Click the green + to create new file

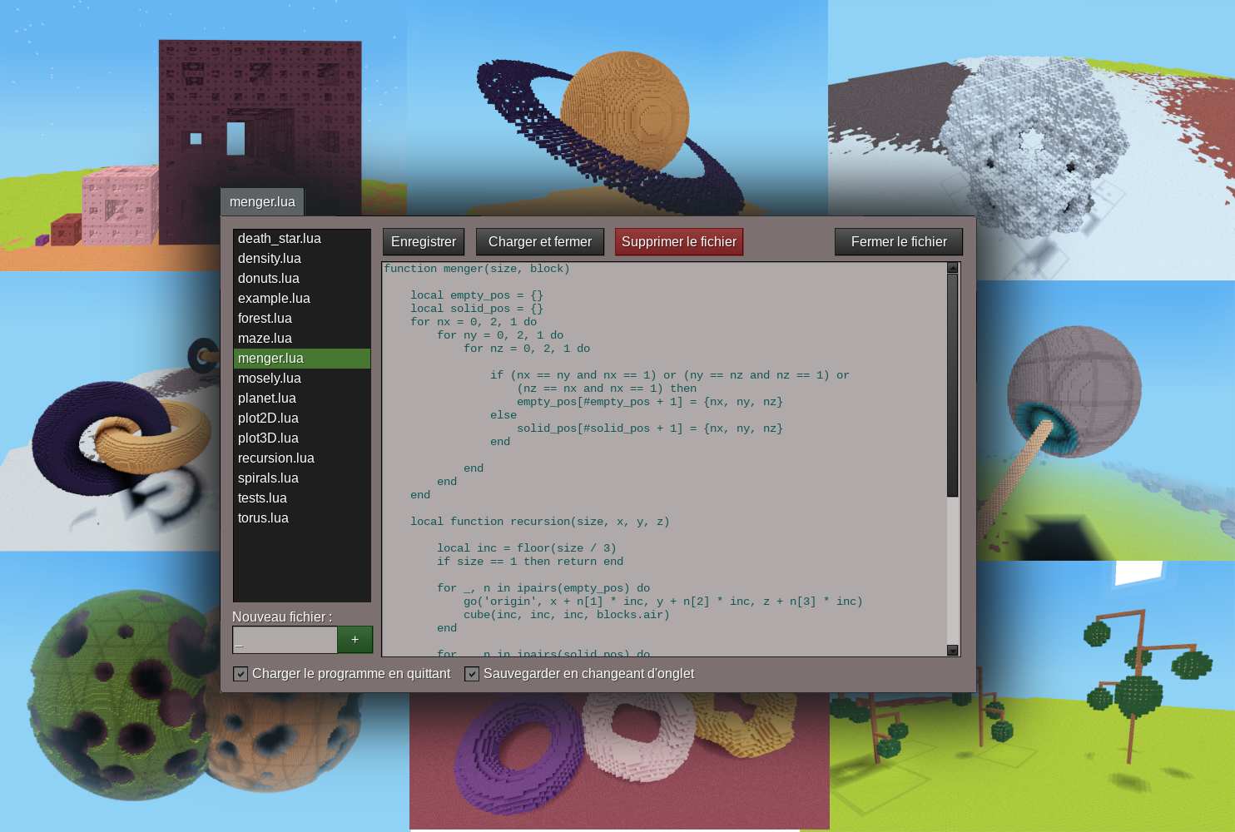pos(355,639)
